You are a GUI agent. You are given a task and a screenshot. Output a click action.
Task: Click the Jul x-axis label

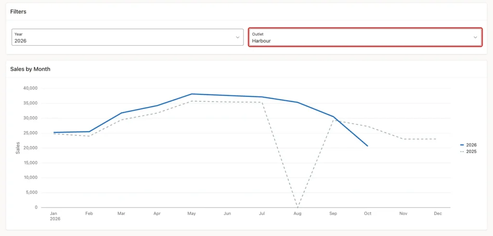point(262,213)
